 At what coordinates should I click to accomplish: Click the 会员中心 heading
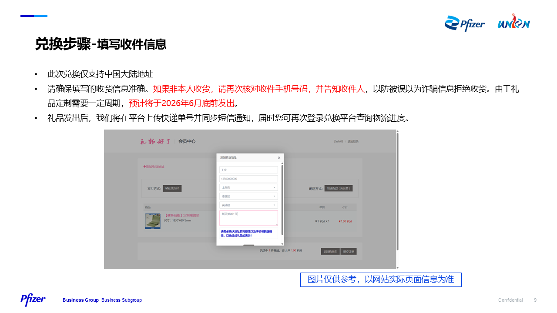coord(187,141)
